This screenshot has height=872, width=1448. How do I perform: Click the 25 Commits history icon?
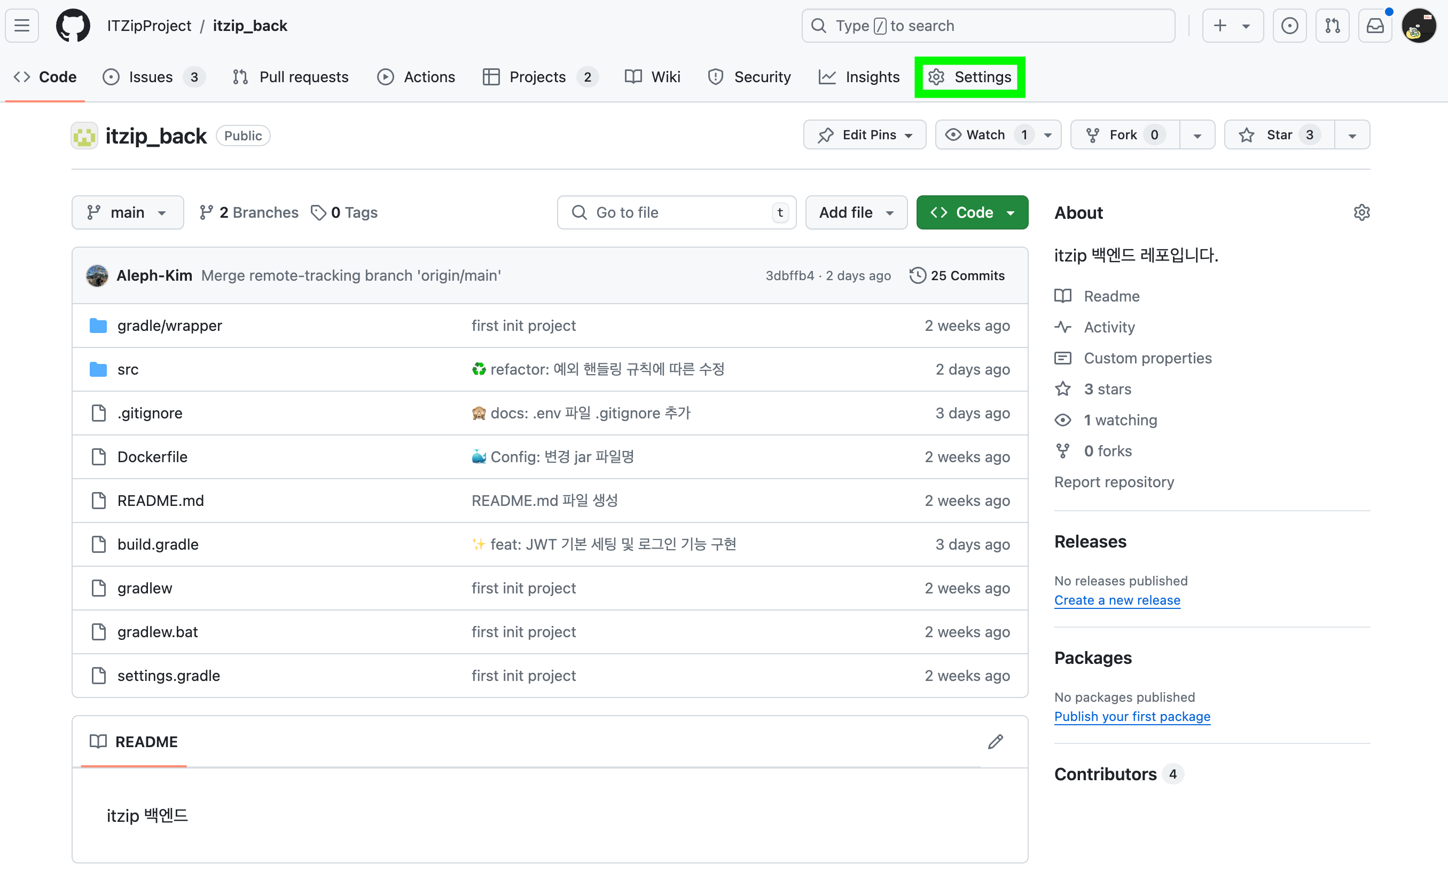pyautogui.click(x=917, y=275)
